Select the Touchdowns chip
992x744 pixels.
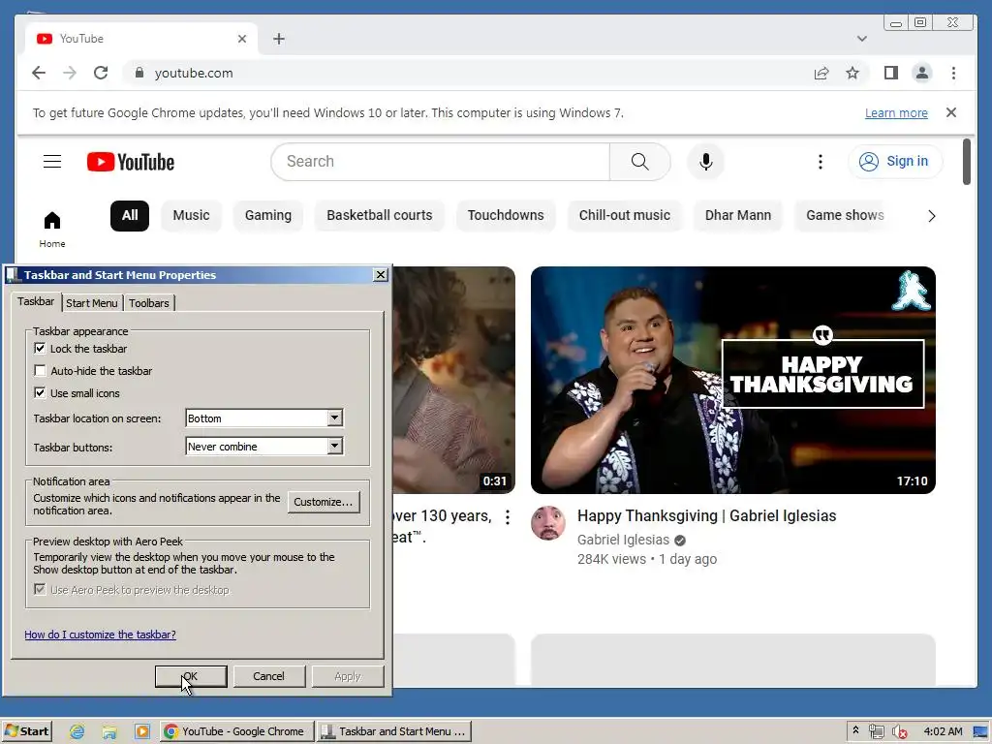click(x=506, y=216)
